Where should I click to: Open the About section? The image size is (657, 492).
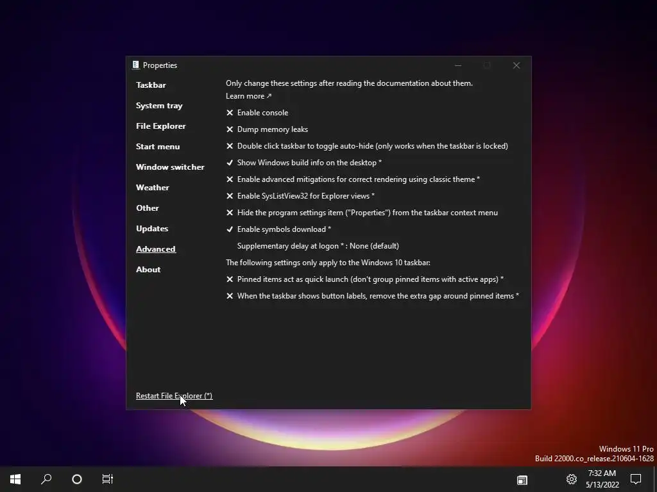pyautogui.click(x=148, y=270)
